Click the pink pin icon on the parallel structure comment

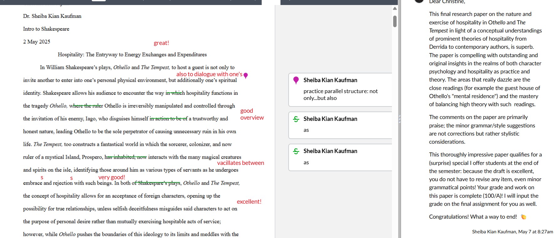click(x=296, y=80)
